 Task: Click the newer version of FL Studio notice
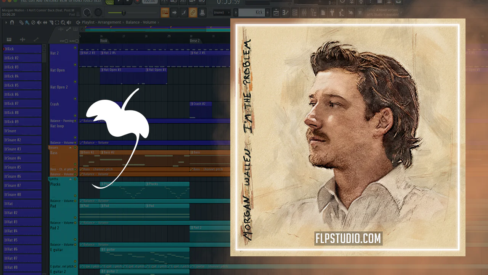point(382,13)
